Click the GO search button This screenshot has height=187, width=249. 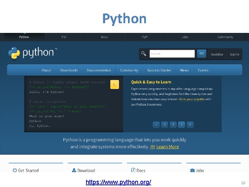tap(201, 53)
